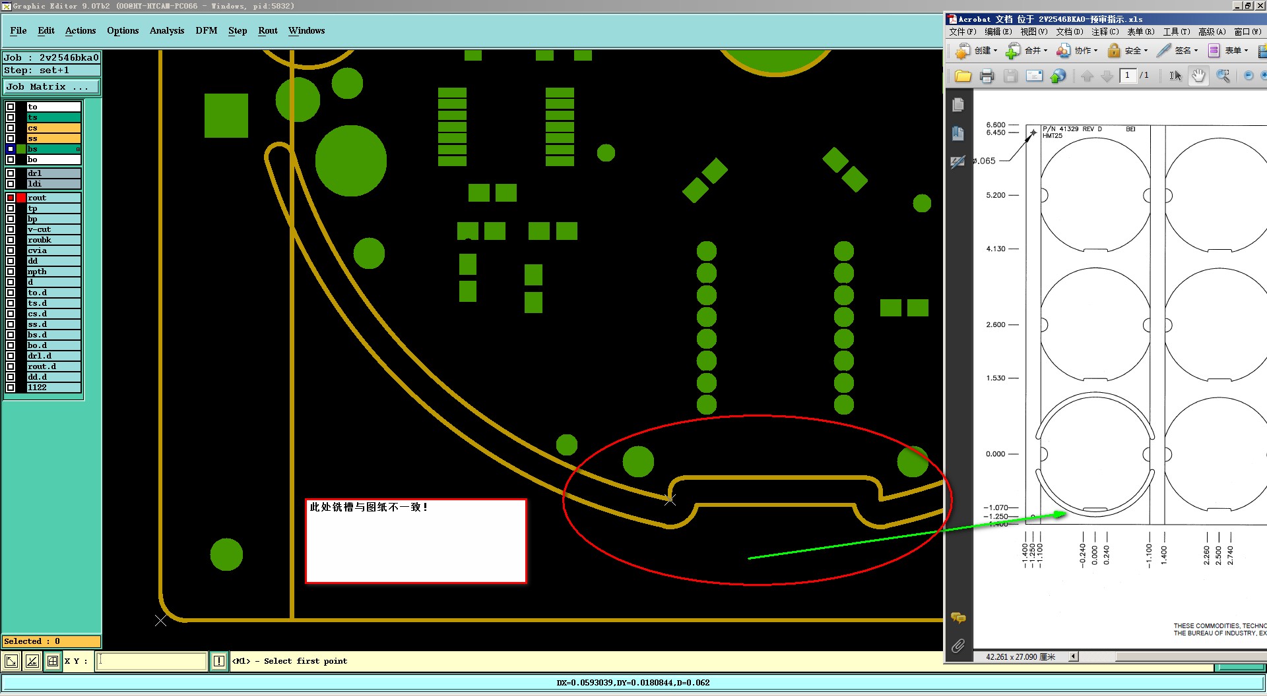Toggle display of the 'bo' layer checkbox
1267x696 pixels.
pos(11,159)
